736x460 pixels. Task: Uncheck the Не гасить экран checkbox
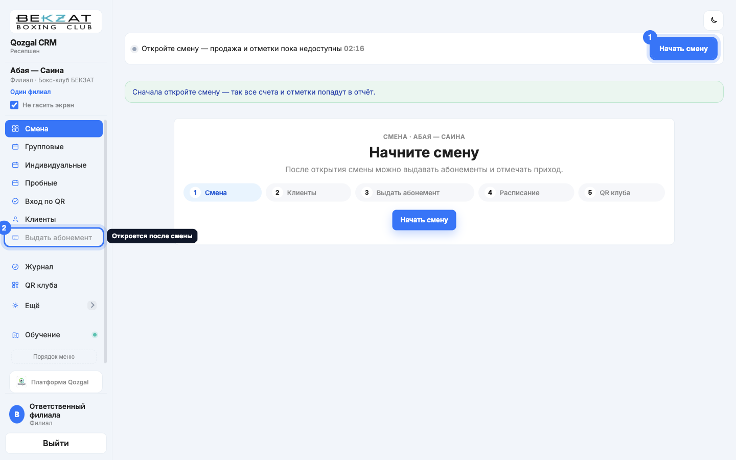[14, 105]
